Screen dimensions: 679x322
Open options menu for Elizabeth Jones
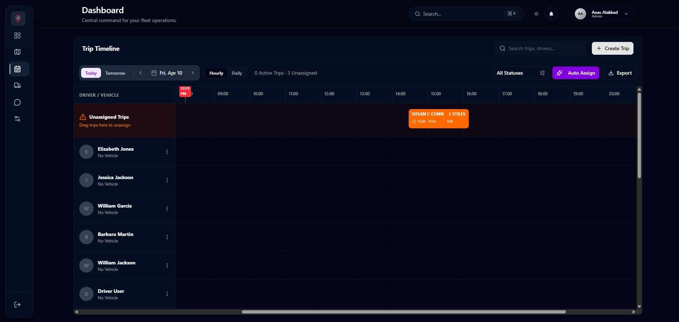point(167,152)
